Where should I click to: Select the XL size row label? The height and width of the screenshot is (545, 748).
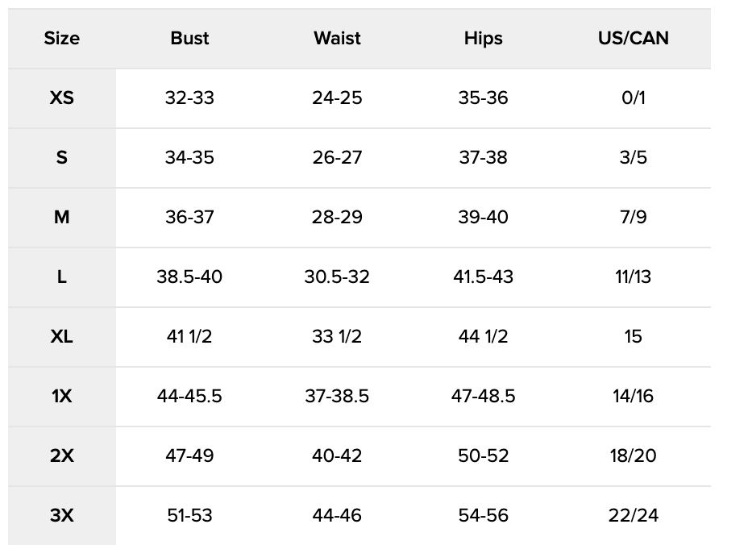pos(62,336)
